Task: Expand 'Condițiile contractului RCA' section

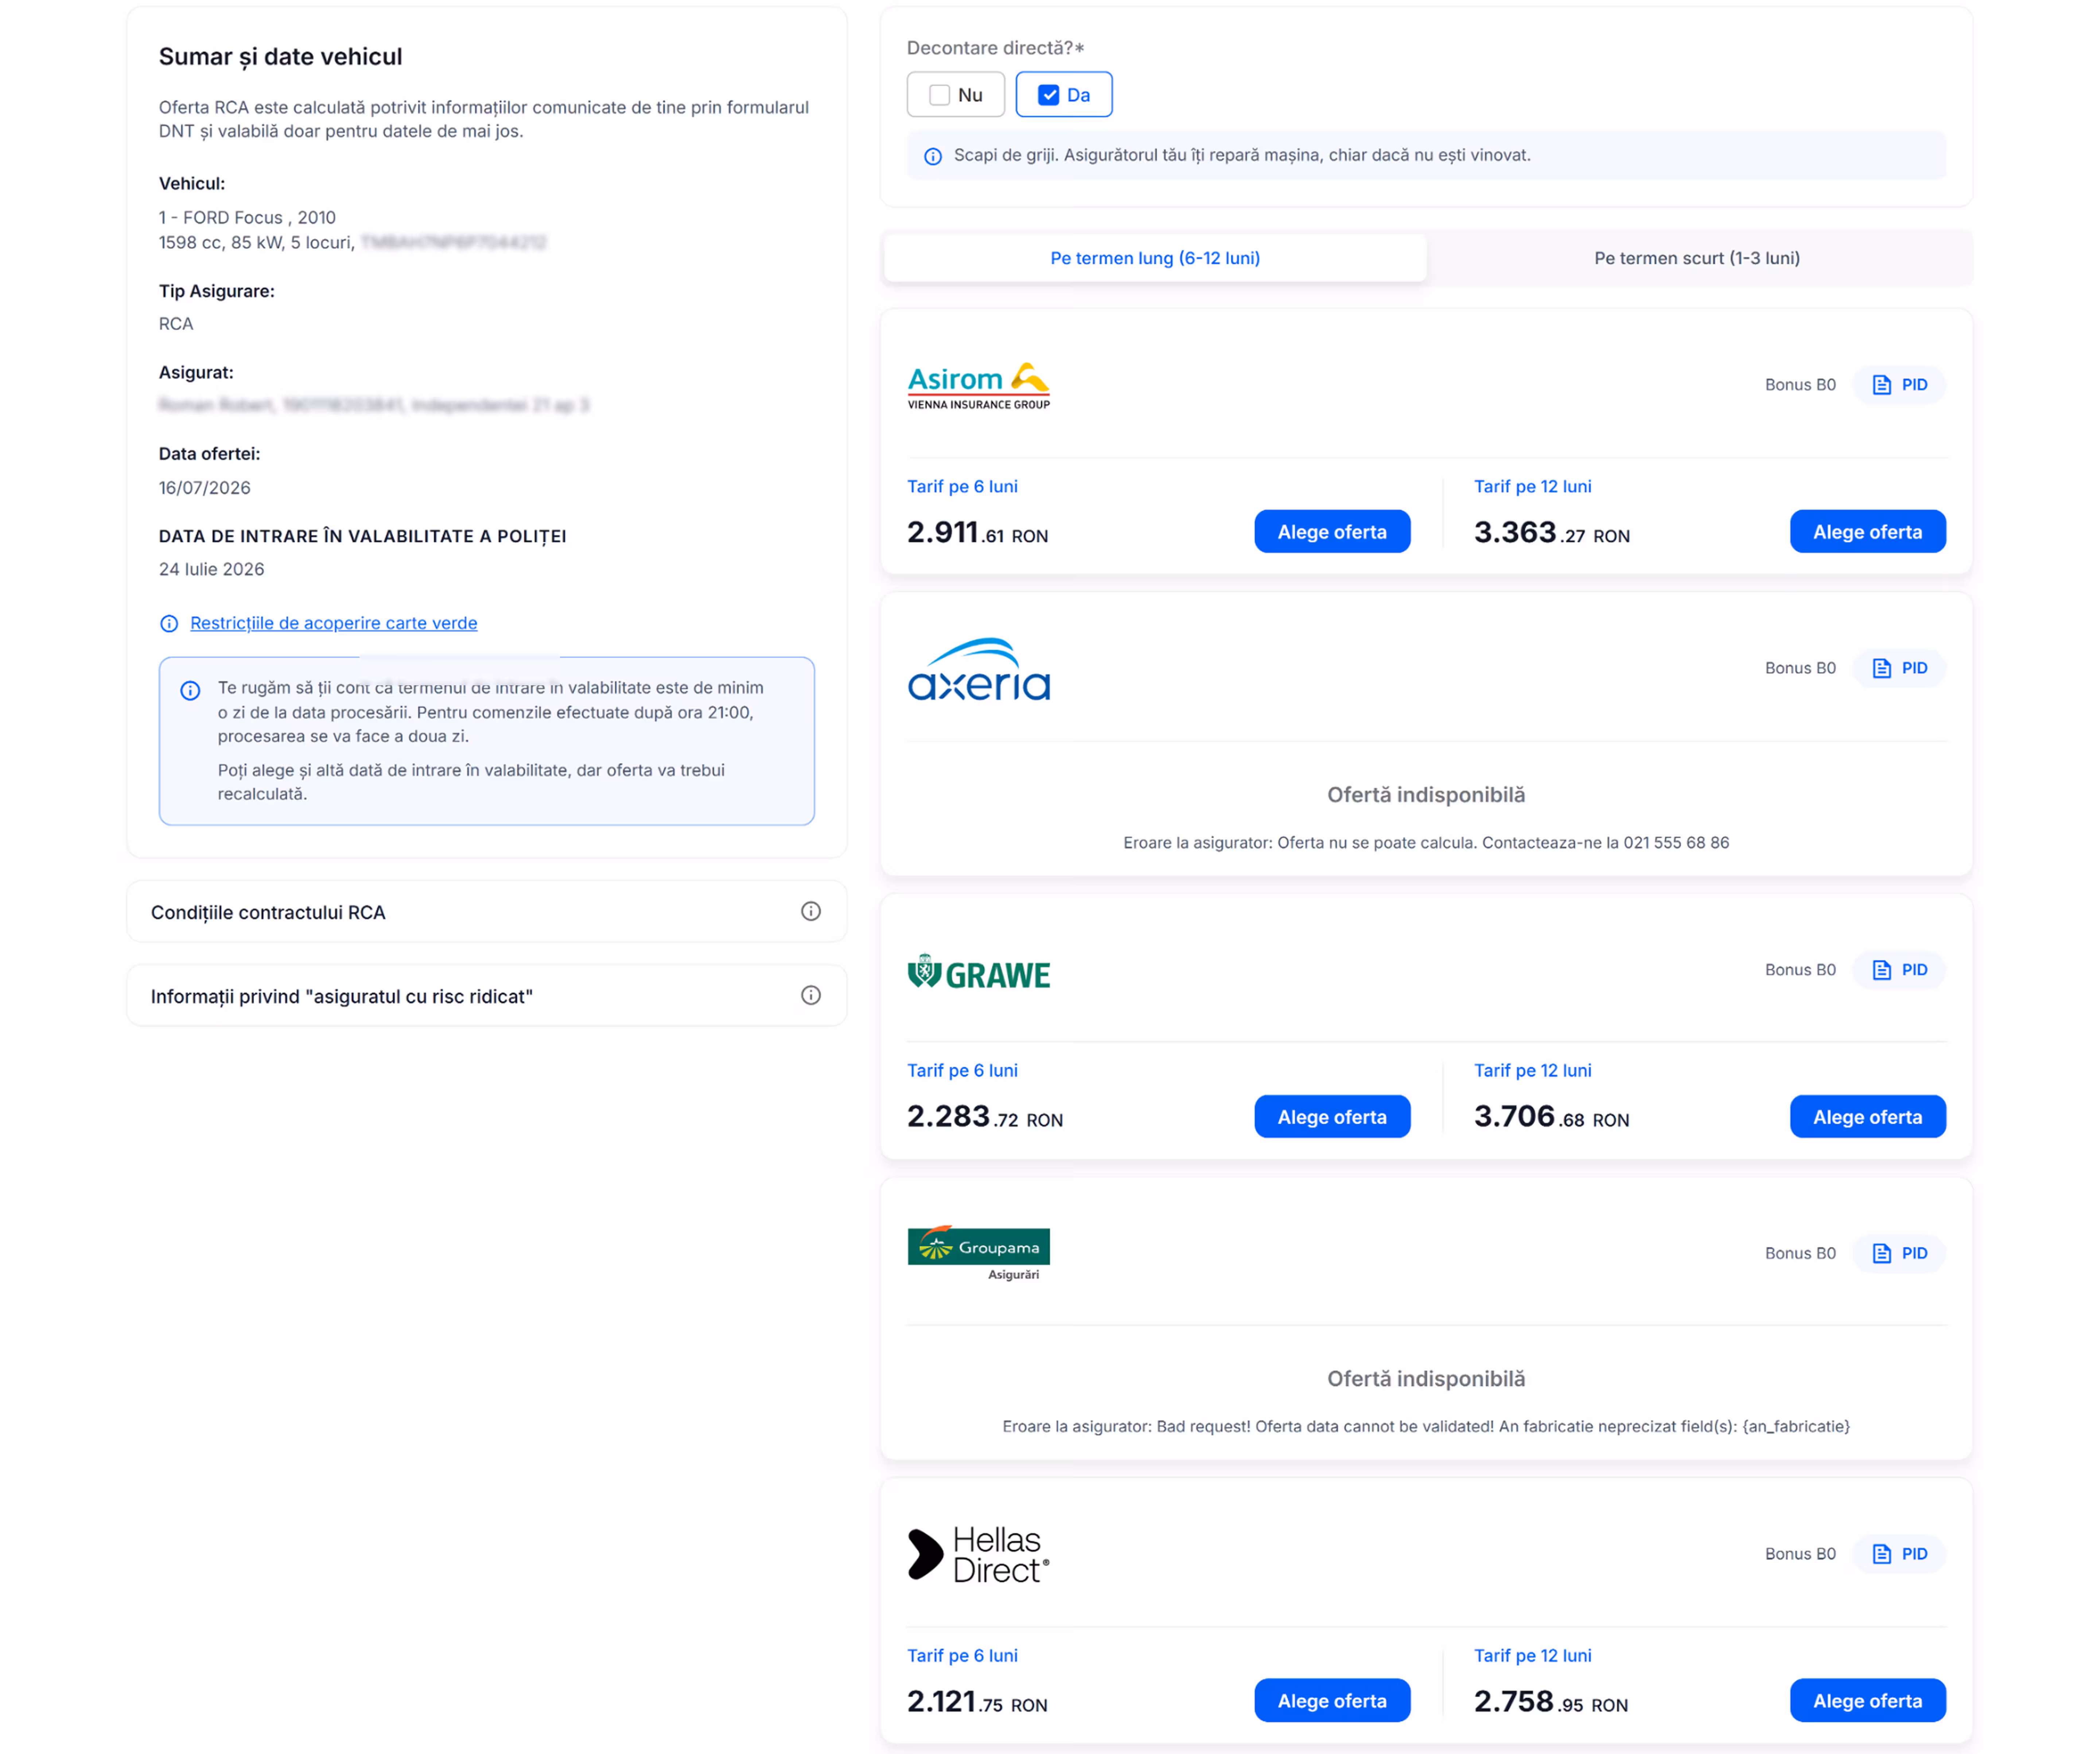Action: coord(487,912)
